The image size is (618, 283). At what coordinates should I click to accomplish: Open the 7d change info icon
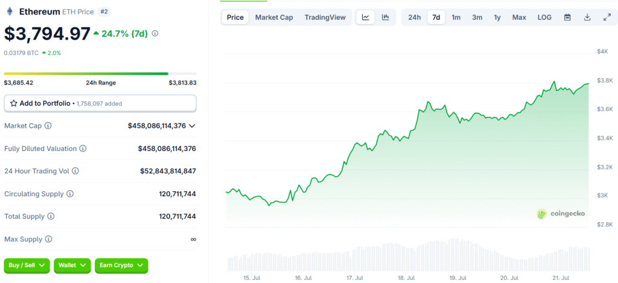point(155,34)
